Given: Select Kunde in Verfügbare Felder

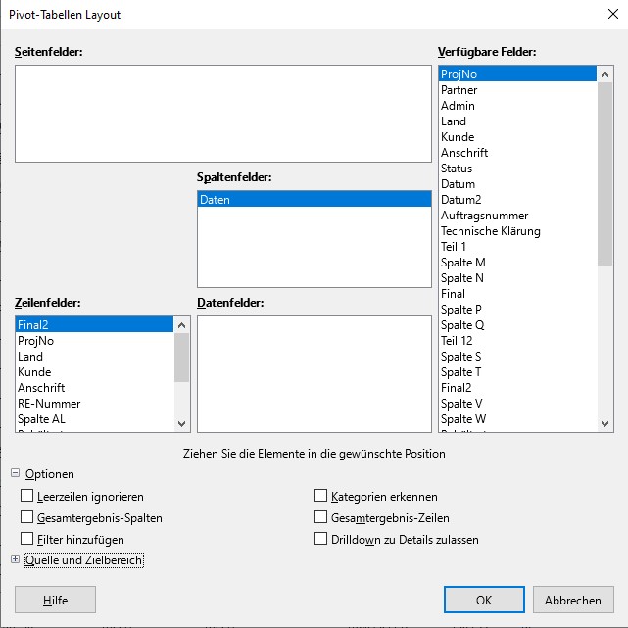Looking at the screenshot, I should pyautogui.click(x=517, y=136).
